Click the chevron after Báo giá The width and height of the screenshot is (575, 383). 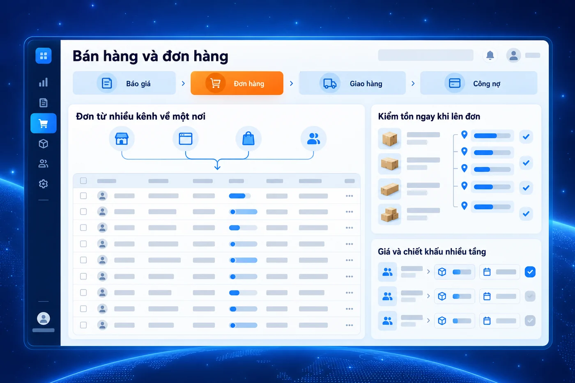(x=183, y=83)
